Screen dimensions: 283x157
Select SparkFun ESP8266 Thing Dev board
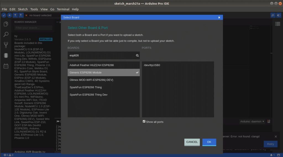104,95
